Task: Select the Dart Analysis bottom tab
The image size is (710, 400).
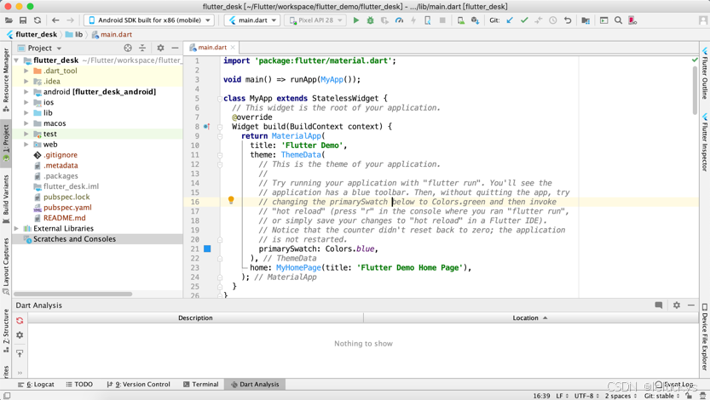Action: point(255,384)
